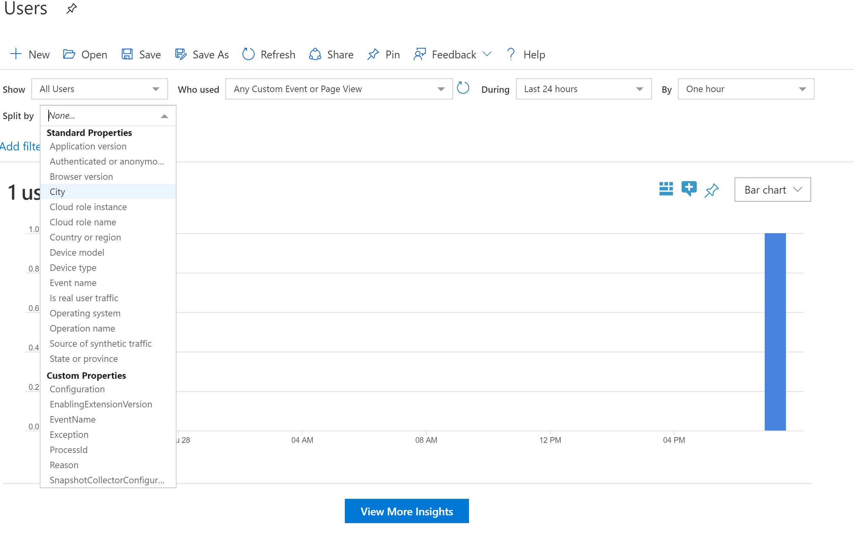The height and width of the screenshot is (543, 854).
Task: Switch to grid view using the grid icon
Action: [x=666, y=189]
